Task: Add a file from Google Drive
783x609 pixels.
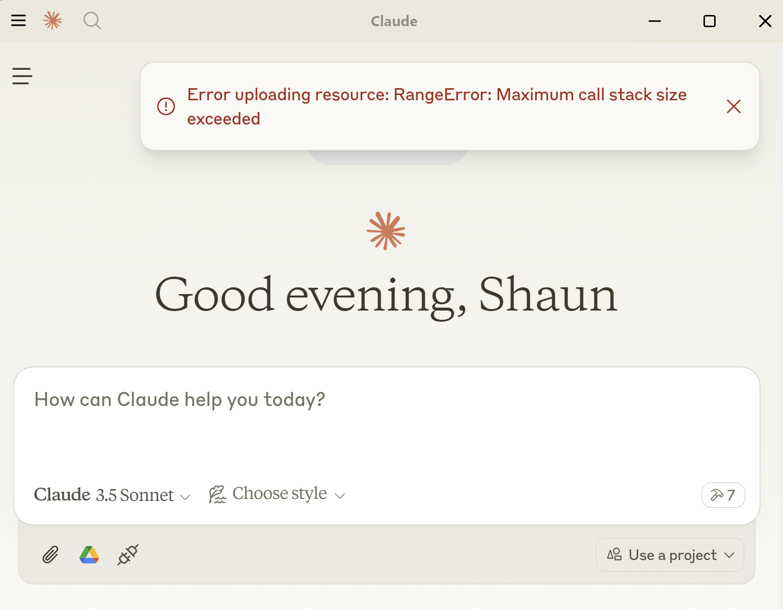Action: [x=89, y=555]
